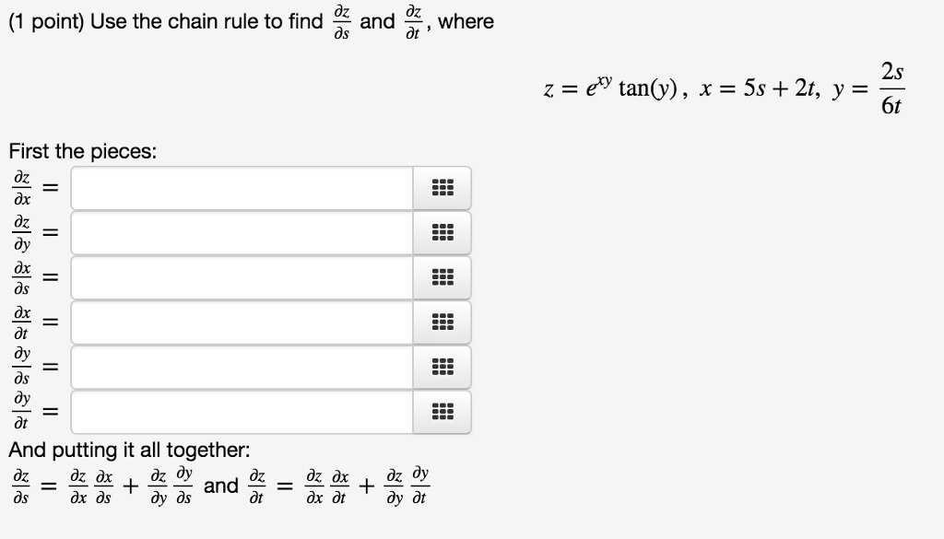Open the equation editor for ∂x/∂t

point(442,322)
